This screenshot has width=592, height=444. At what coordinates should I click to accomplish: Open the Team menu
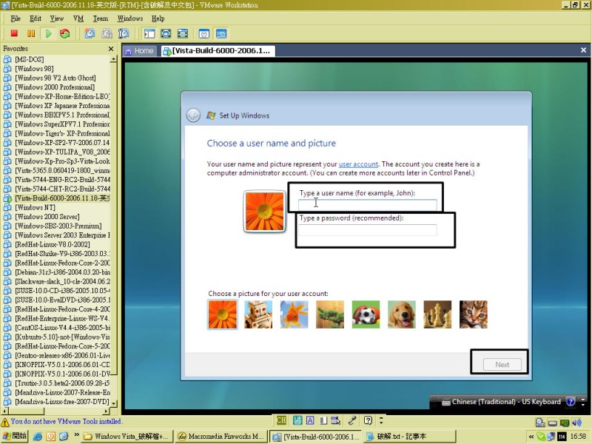point(101,18)
